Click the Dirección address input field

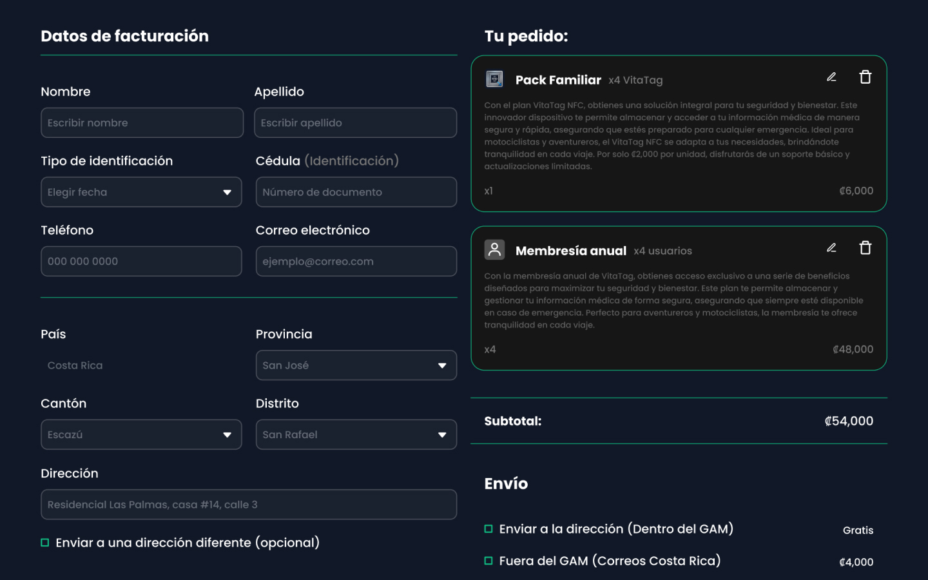click(x=249, y=505)
